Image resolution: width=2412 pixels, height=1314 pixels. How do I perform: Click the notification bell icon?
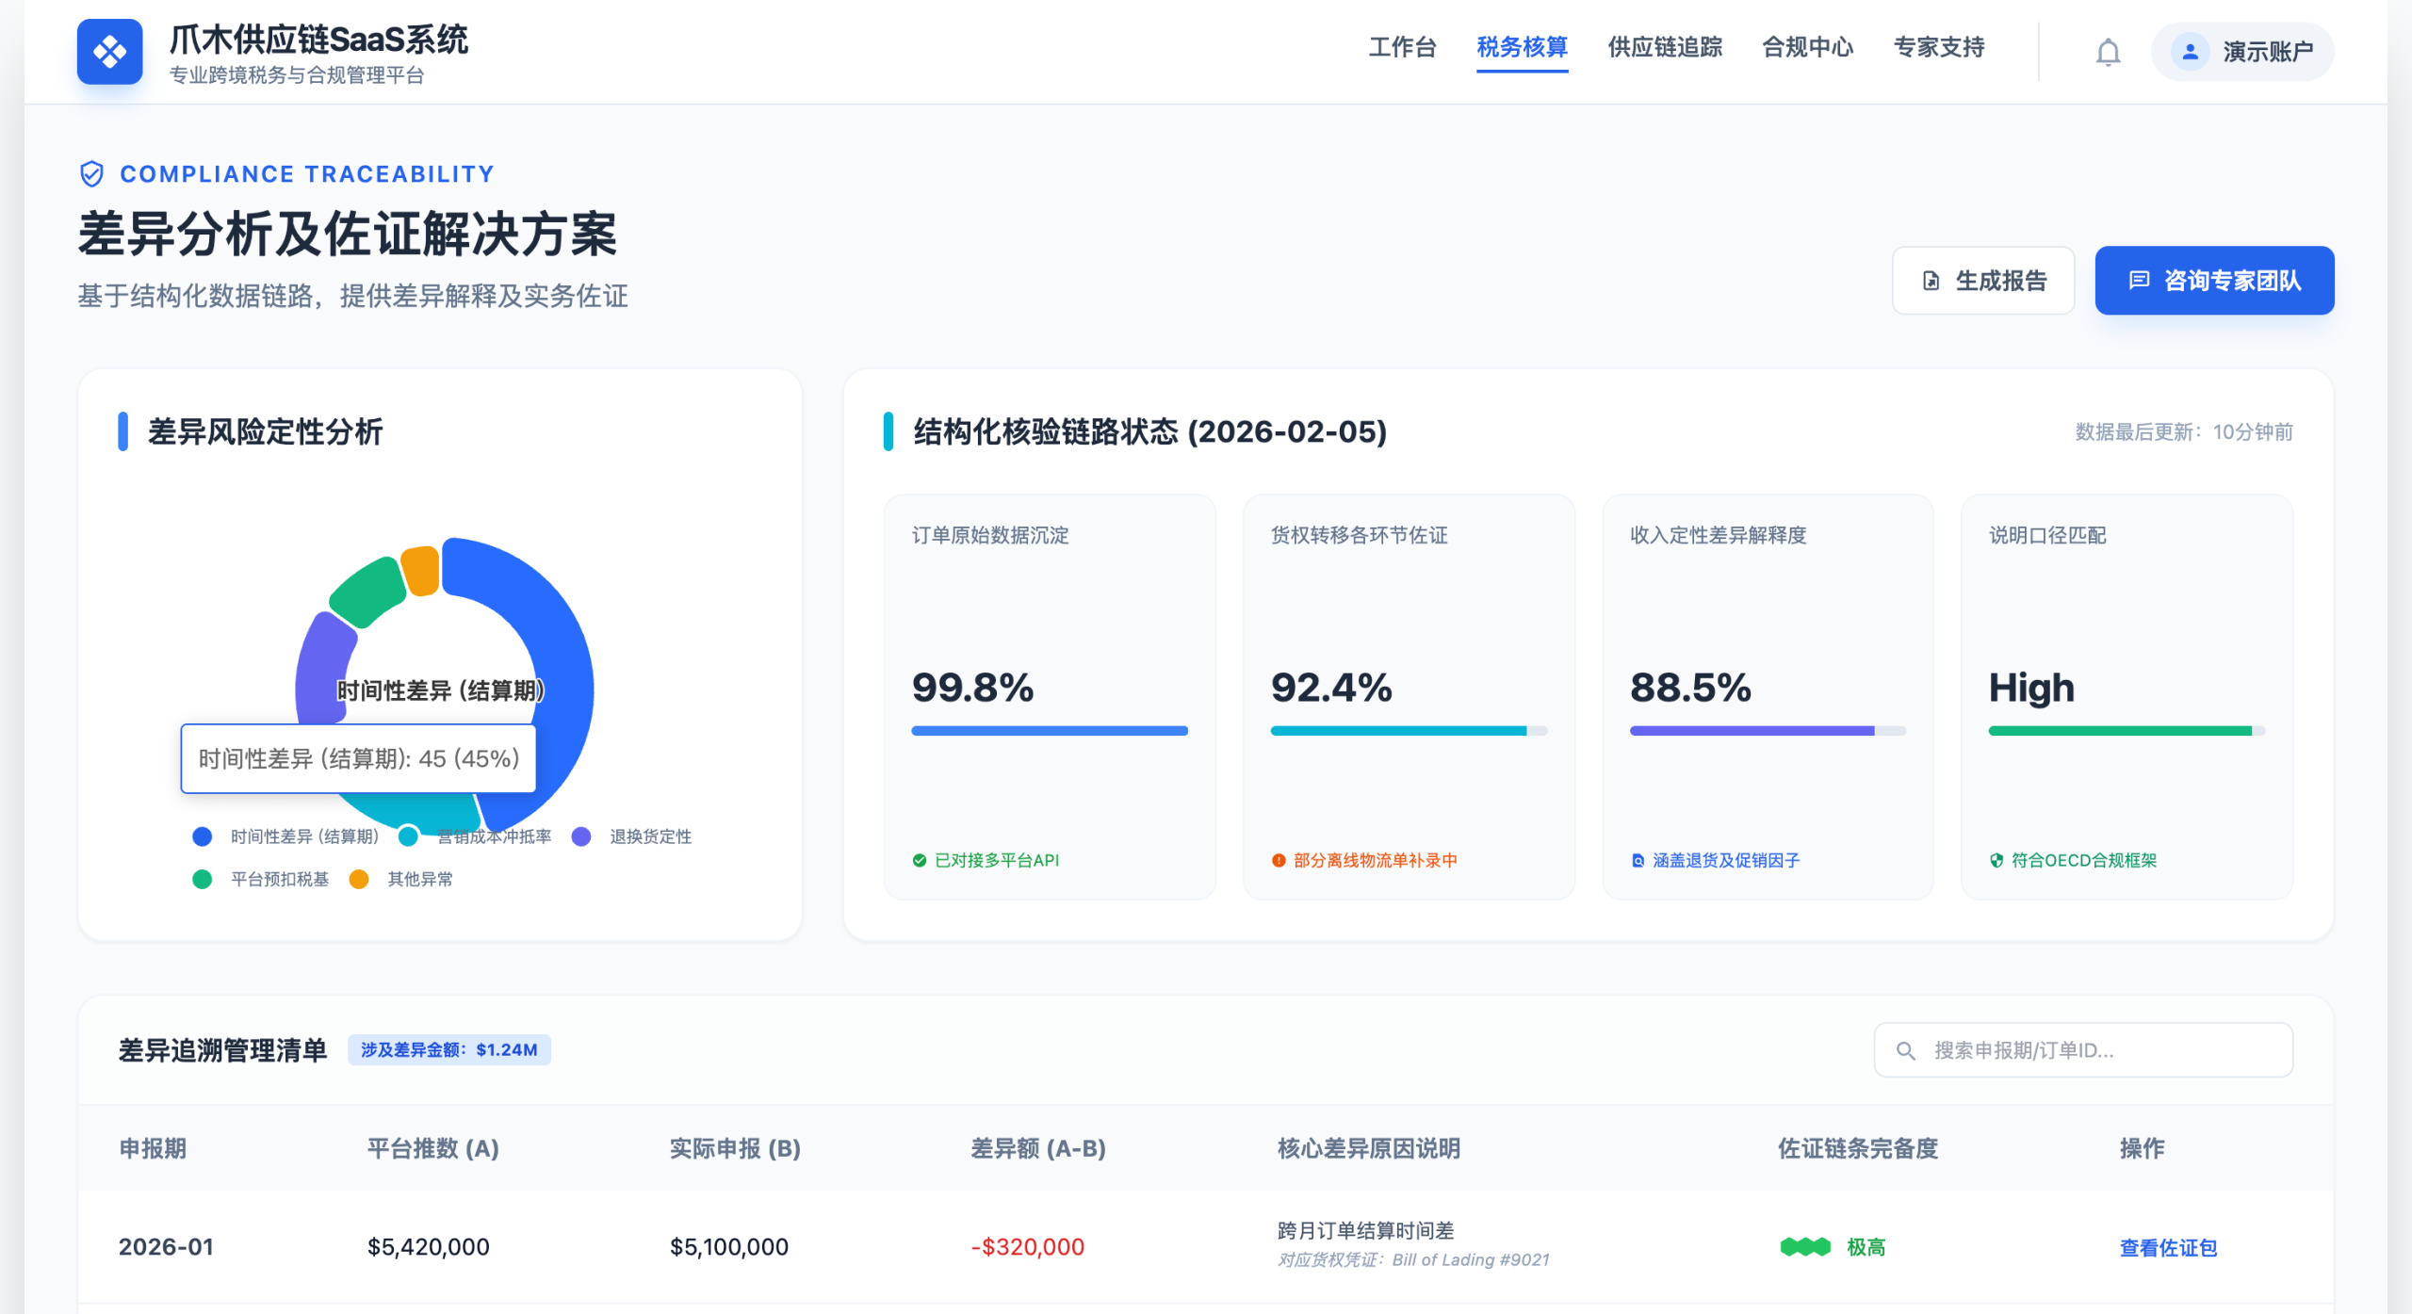click(2108, 52)
